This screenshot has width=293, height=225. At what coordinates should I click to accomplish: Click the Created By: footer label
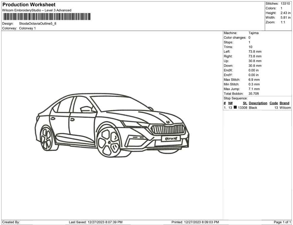pyautogui.click(x=11, y=222)
